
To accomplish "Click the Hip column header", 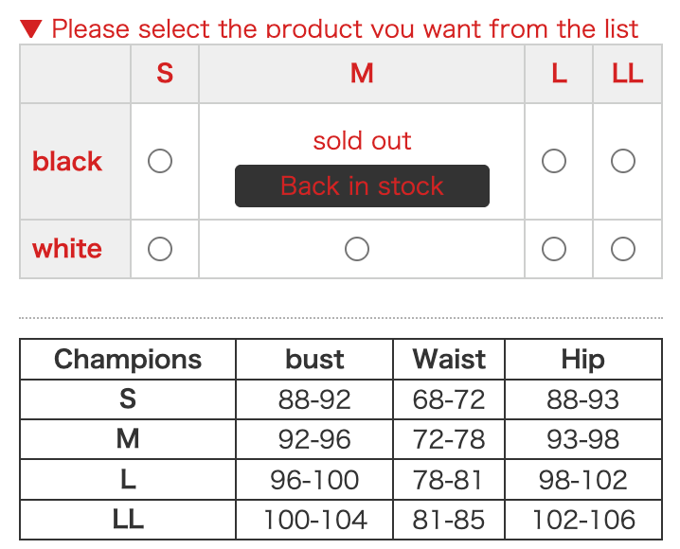I will click(x=582, y=360).
